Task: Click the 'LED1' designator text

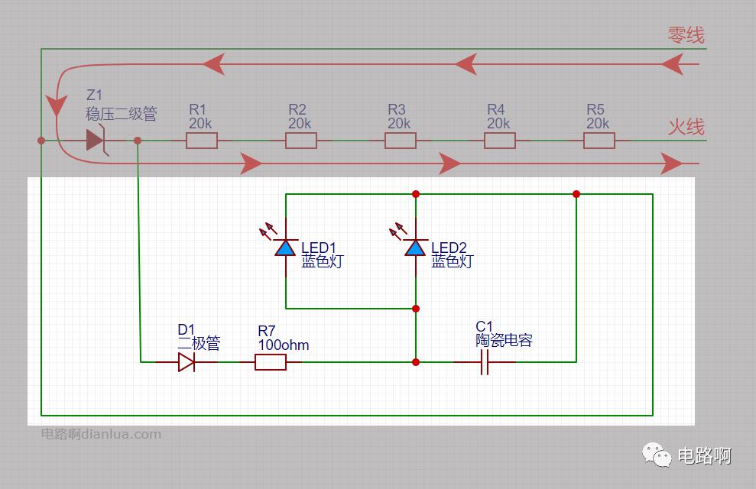Action: pyautogui.click(x=319, y=248)
